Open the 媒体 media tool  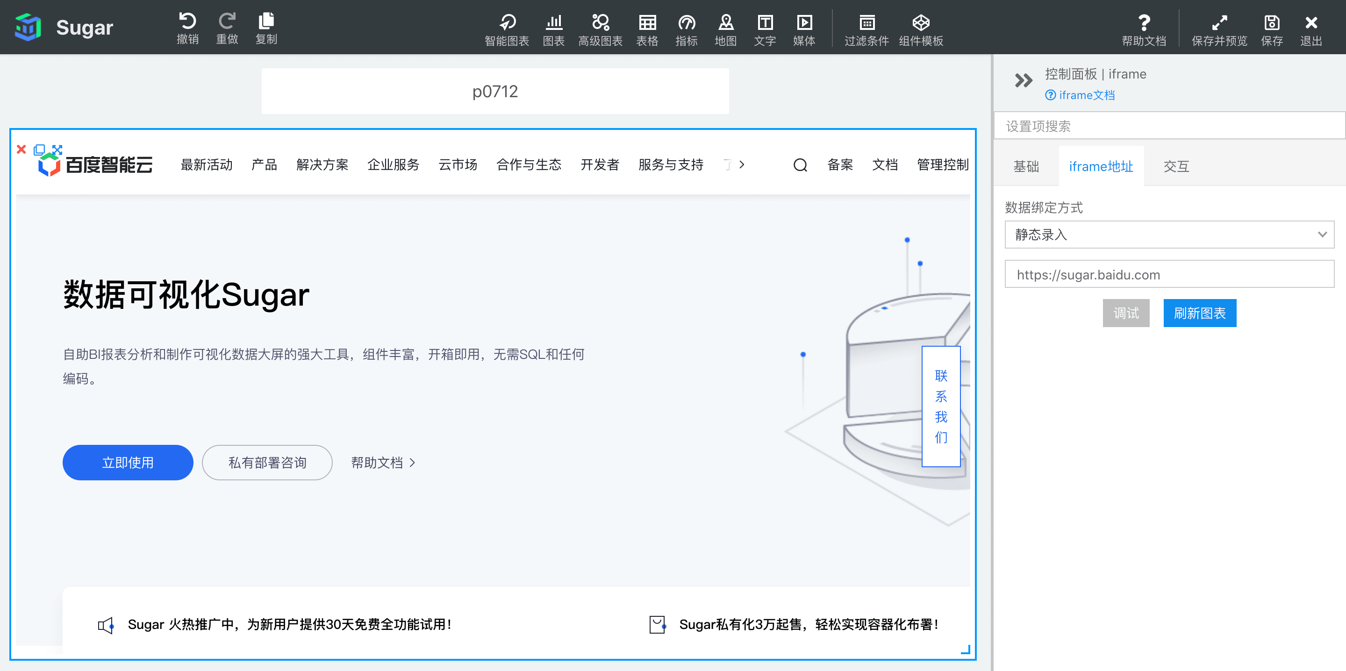point(804,29)
